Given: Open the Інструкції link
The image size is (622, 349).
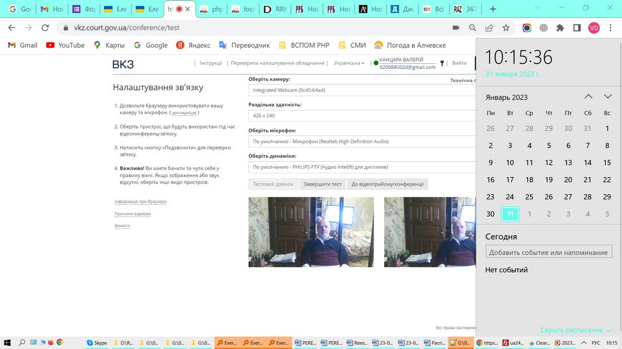Looking at the screenshot, I should [x=210, y=63].
